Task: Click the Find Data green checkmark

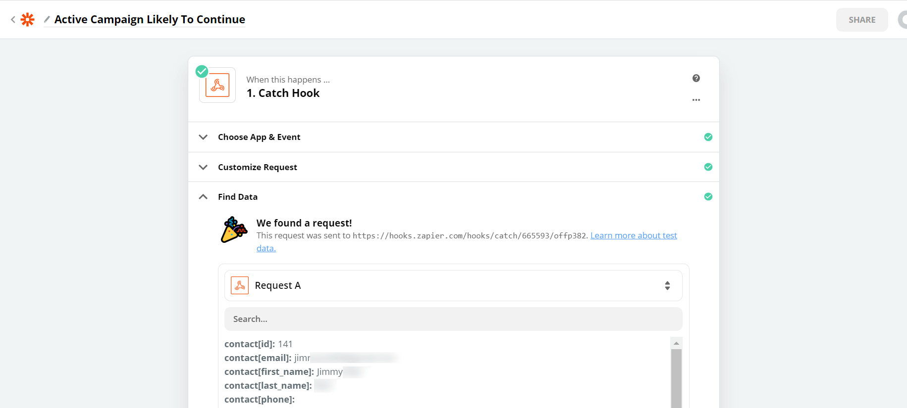Action: [708, 197]
